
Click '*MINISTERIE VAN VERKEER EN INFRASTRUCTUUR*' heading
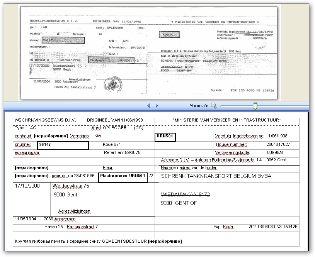tap(227, 120)
